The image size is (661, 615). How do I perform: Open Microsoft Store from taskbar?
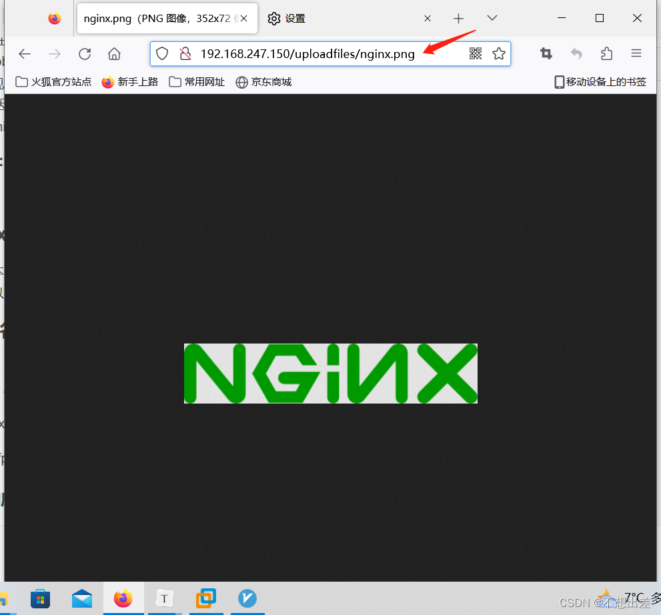tap(41, 598)
